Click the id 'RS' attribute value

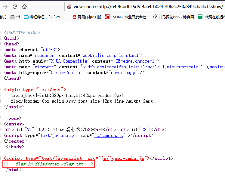(144, 130)
